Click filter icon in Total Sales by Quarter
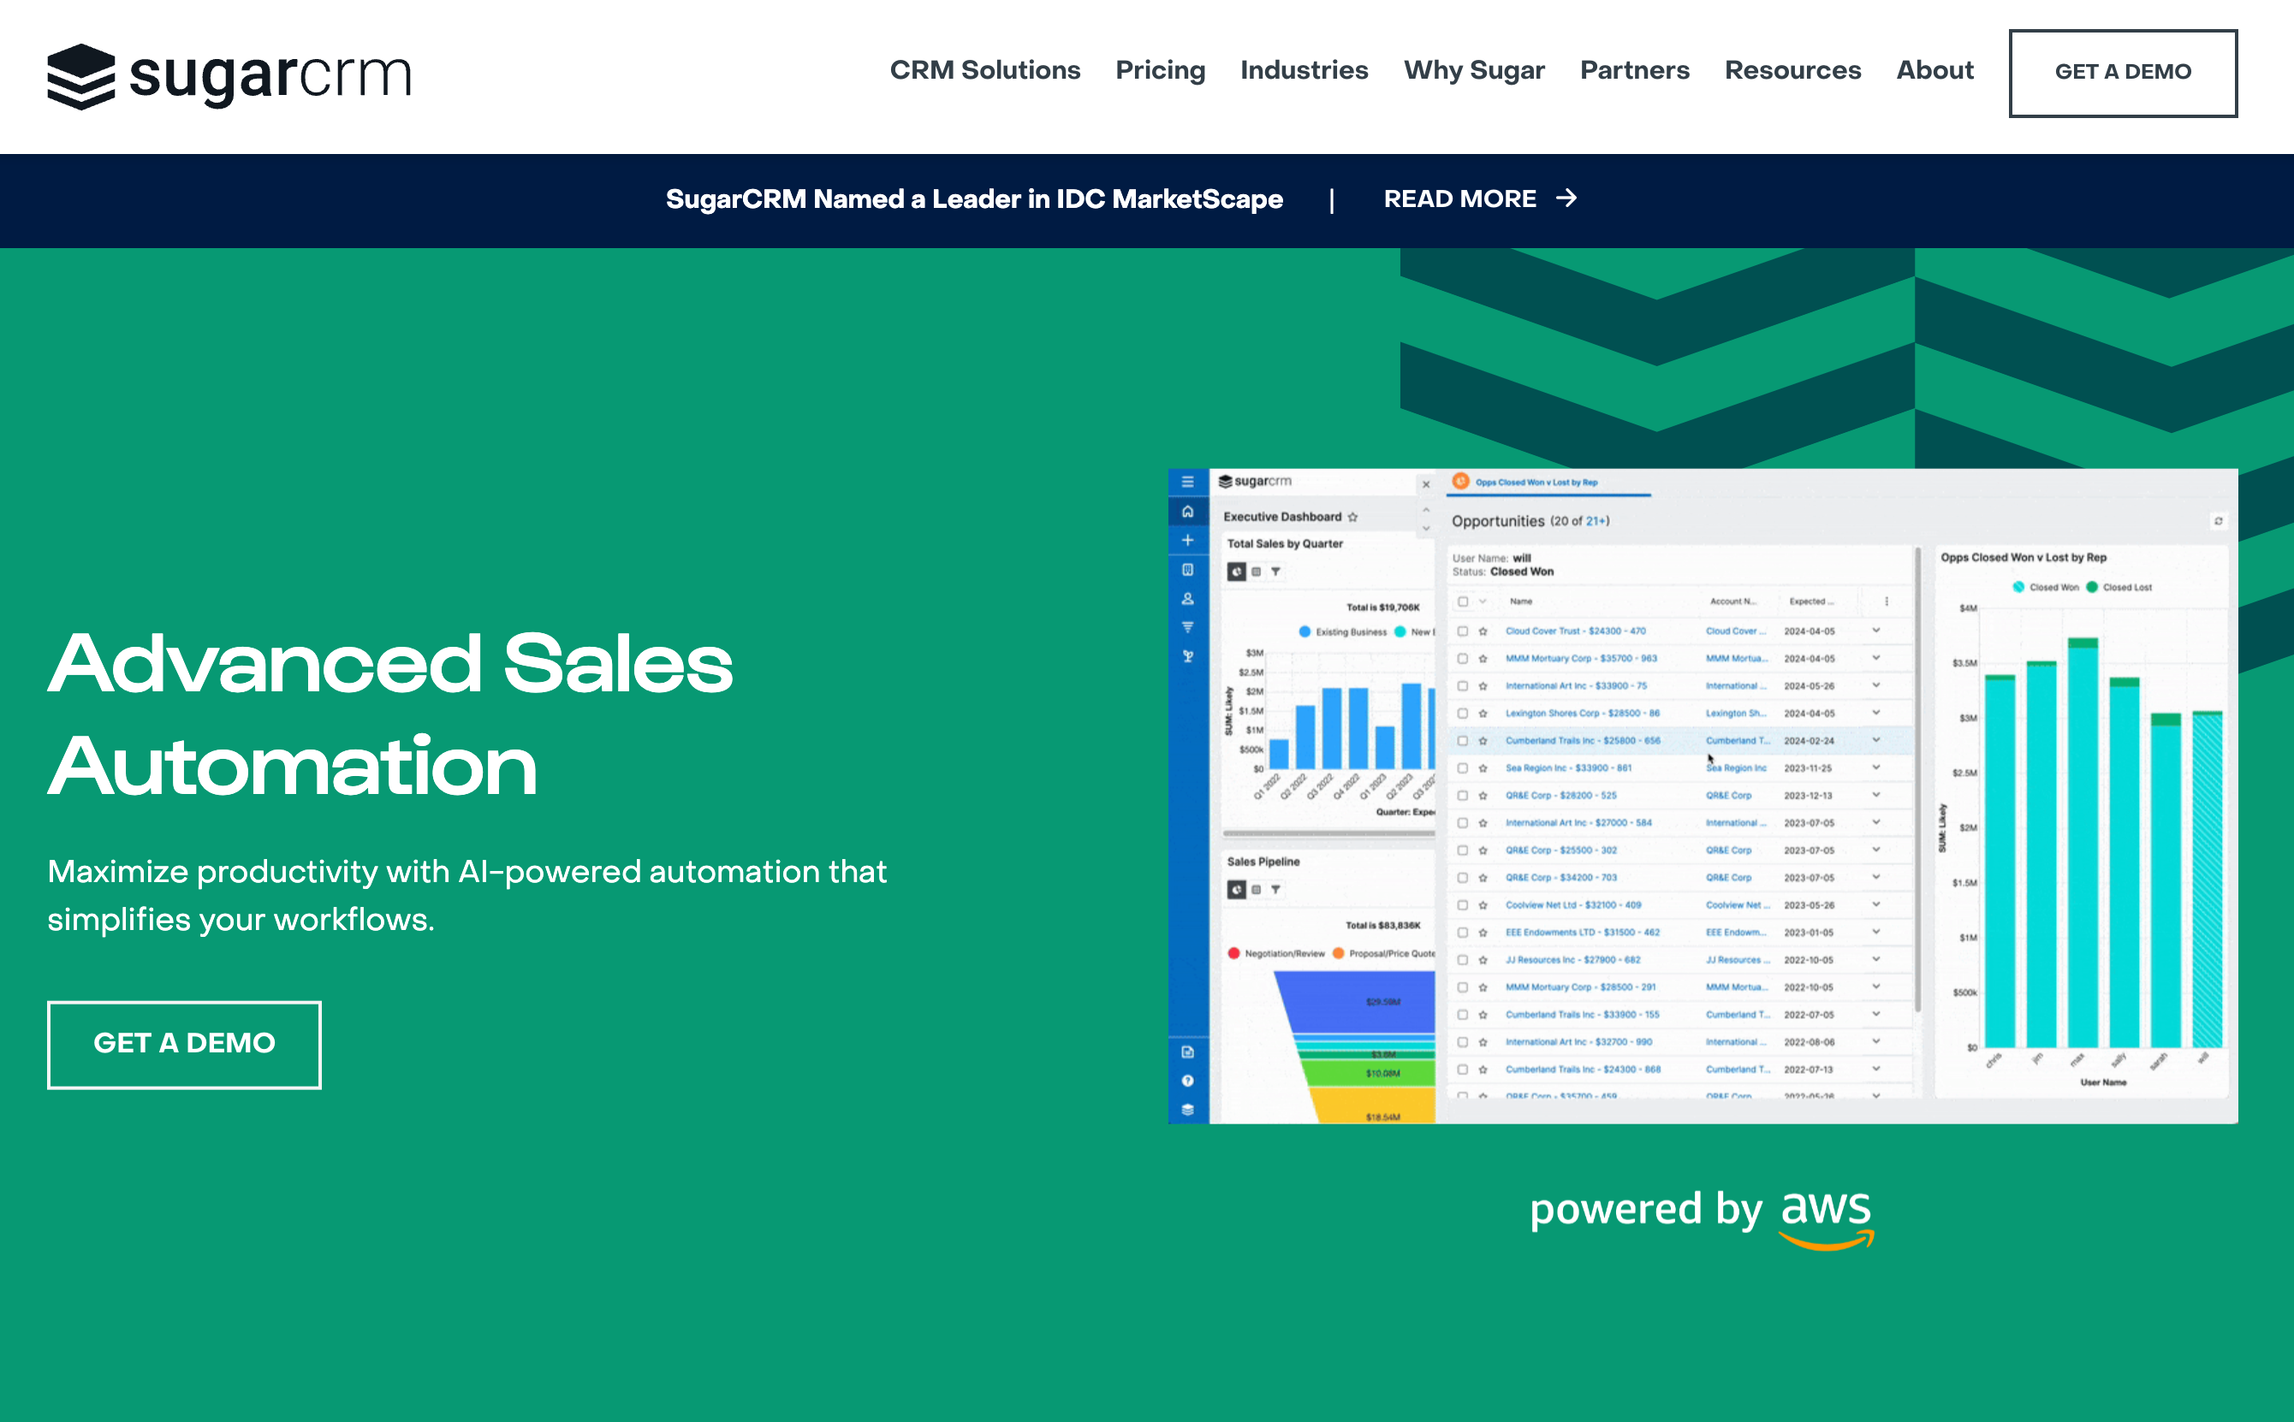Screen dimensions: 2294x1422 coord(1276,572)
